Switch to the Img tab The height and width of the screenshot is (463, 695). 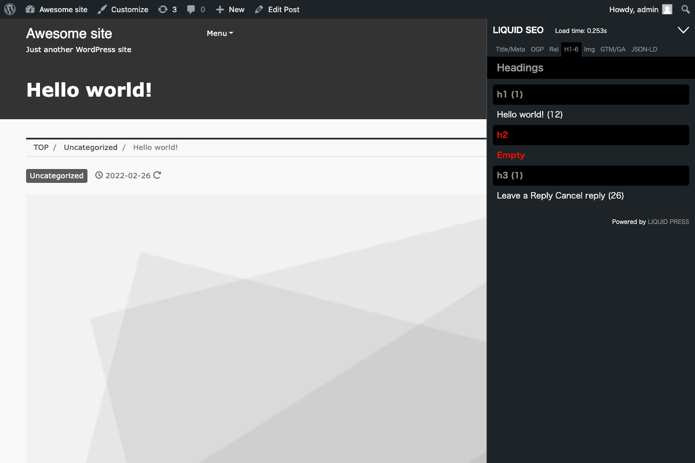pyautogui.click(x=589, y=50)
